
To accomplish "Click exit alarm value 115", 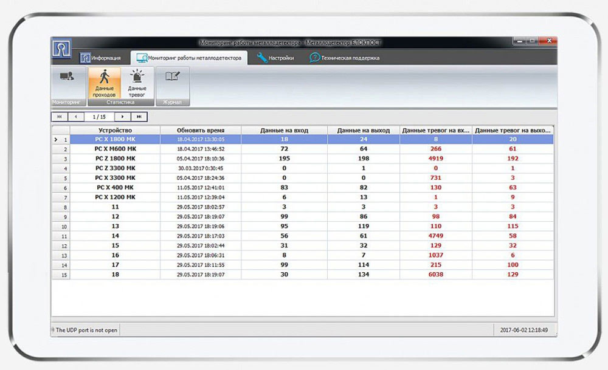I will point(513,226).
